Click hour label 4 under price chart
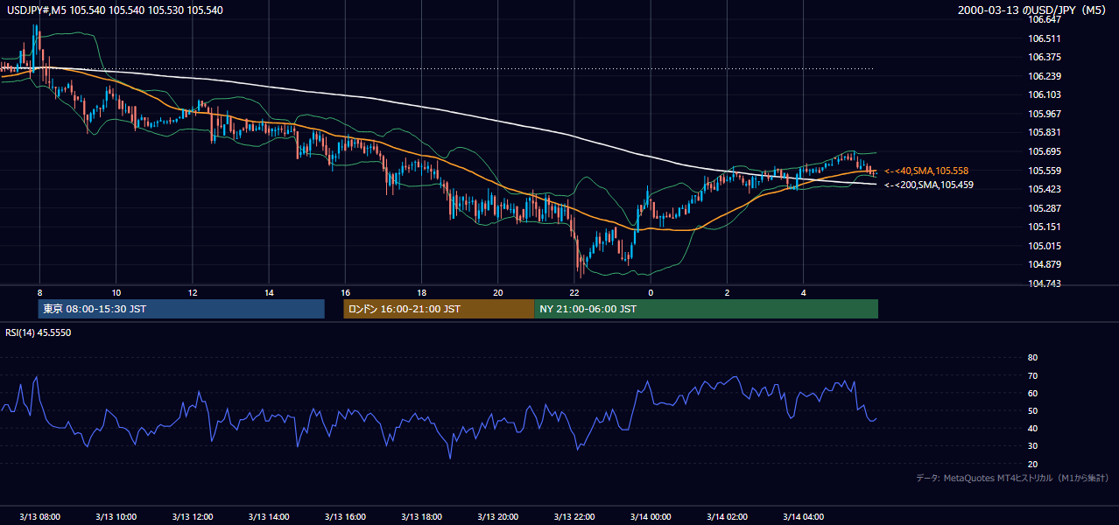Screen dimensions: 1119x525 pos(803,292)
